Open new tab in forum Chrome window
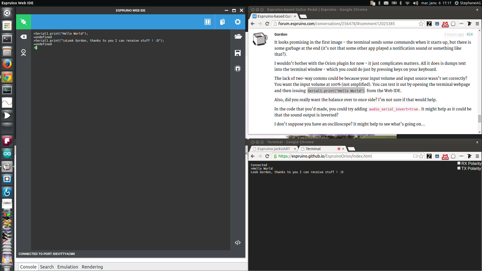This screenshot has height=271, width=482. (x=303, y=16)
